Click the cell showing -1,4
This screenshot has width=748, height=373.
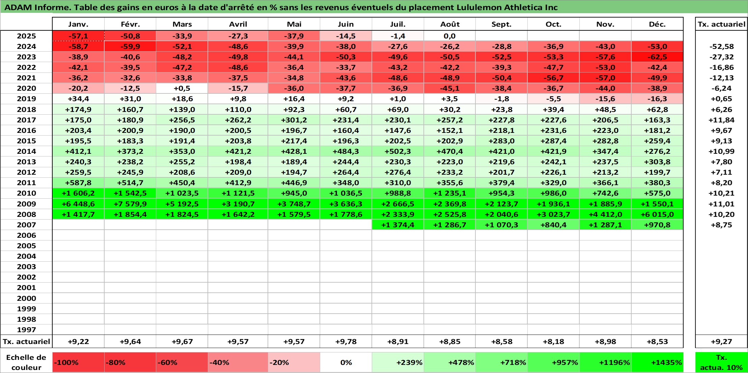pos(398,36)
